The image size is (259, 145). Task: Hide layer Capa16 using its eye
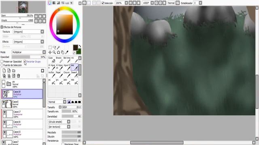(x=4, y=122)
